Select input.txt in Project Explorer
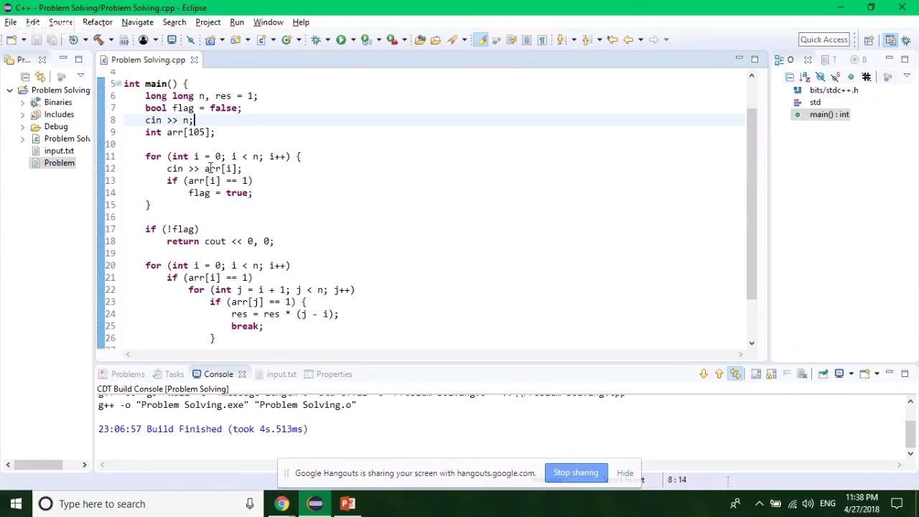This screenshot has height=517, width=919. [59, 151]
